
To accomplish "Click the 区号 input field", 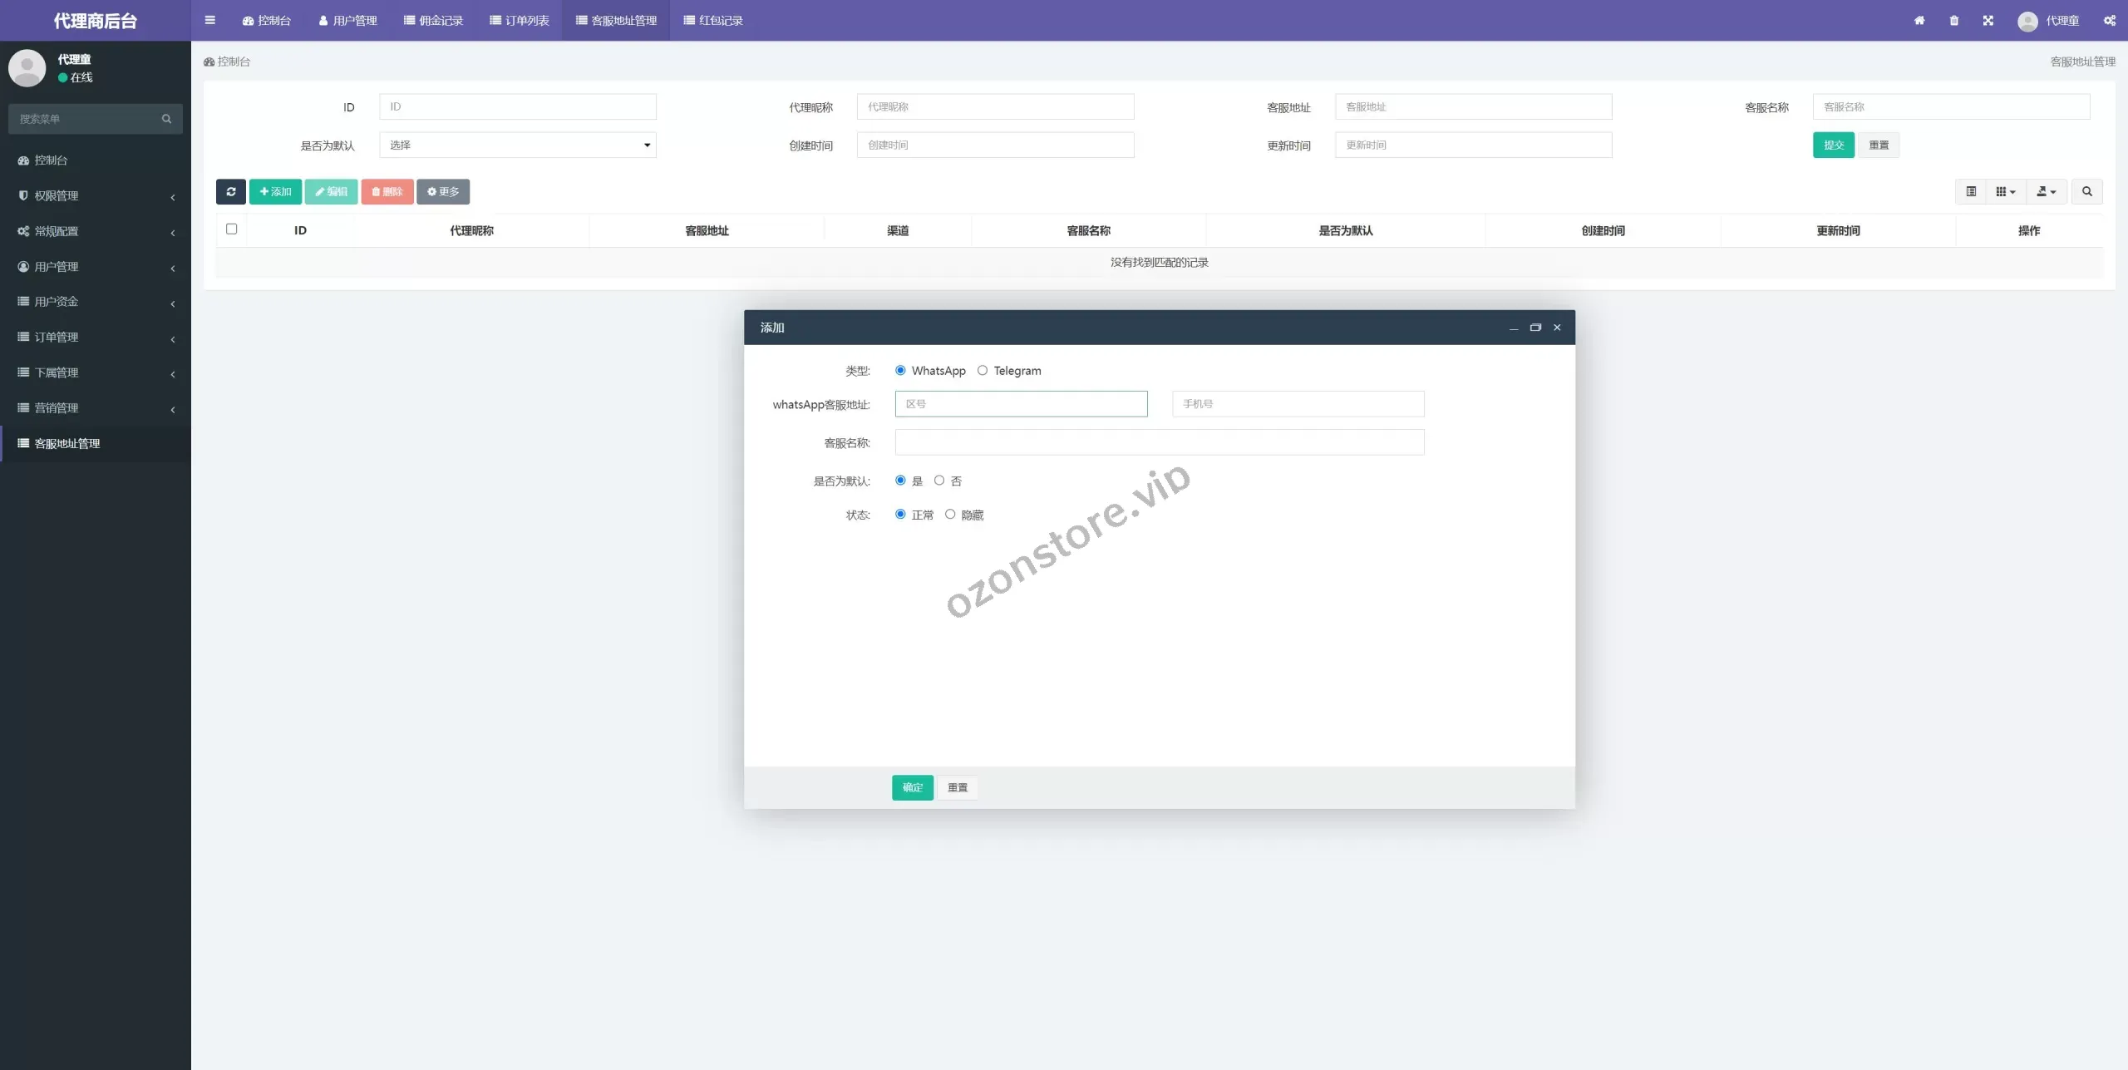I will click(x=1021, y=404).
